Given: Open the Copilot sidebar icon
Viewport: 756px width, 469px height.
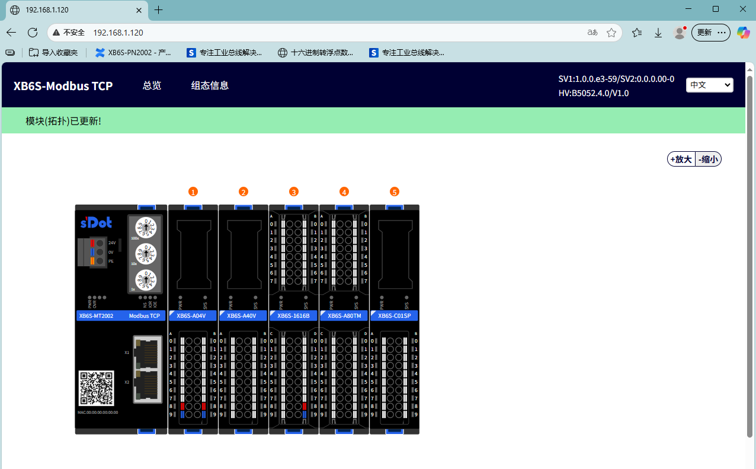Looking at the screenshot, I should [x=743, y=33].
